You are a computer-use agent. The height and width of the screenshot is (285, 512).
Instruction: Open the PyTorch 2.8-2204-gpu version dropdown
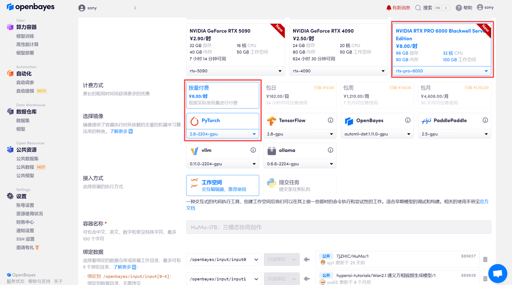(x=222, y=134)
